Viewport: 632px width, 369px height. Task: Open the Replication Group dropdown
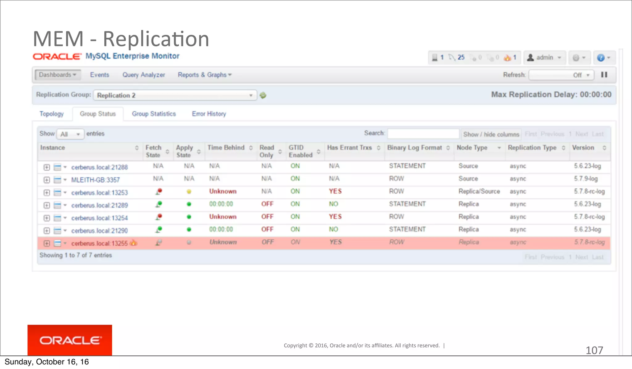pyautogui.click(x=175, y=95)
